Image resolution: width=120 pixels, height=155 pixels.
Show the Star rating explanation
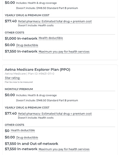click(13, 78)
